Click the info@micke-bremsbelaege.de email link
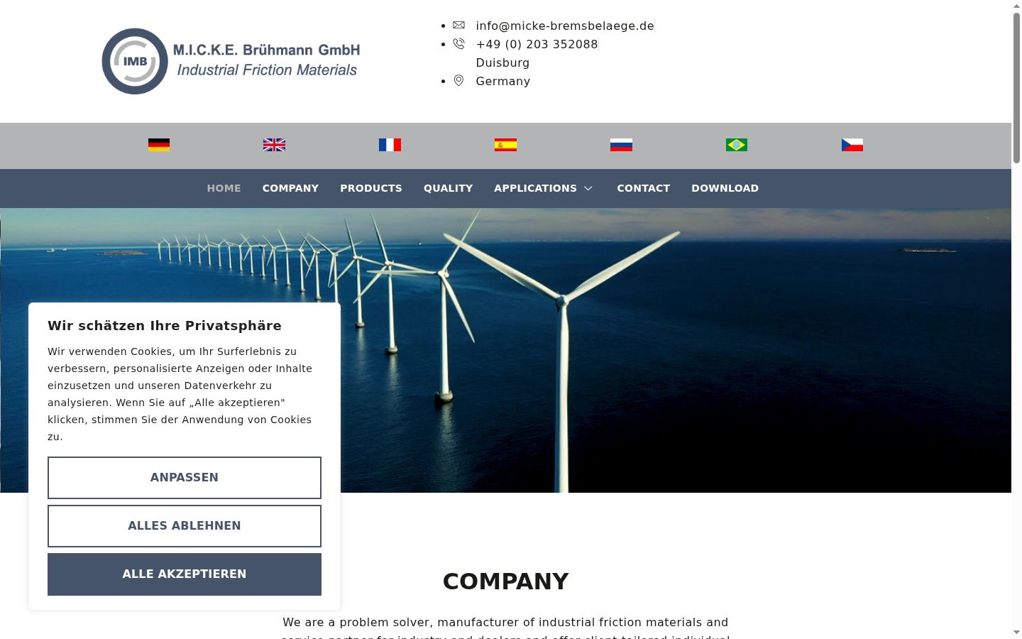 point(565,26)
